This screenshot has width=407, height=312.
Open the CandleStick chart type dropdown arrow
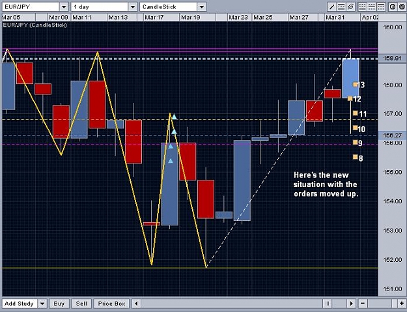(x=202, y=7)
